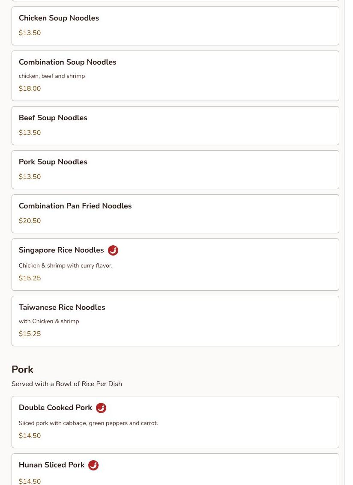
Task: Select the Combination Pan Fried Noodles title
Action: point(75,206)
